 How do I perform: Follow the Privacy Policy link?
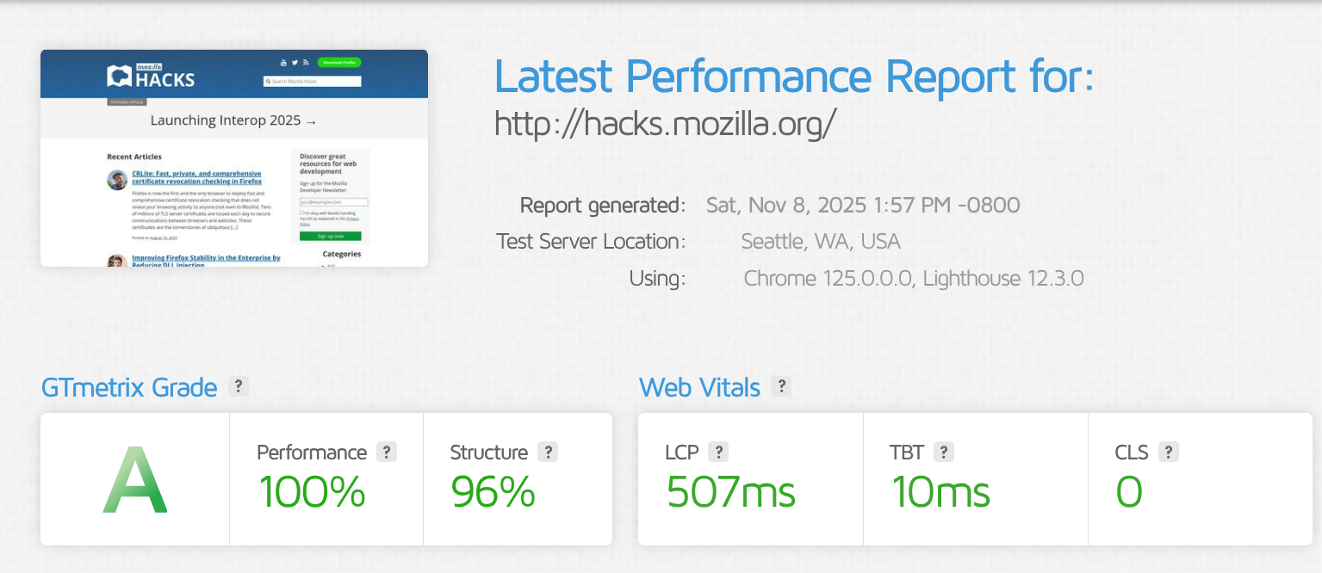352,219
